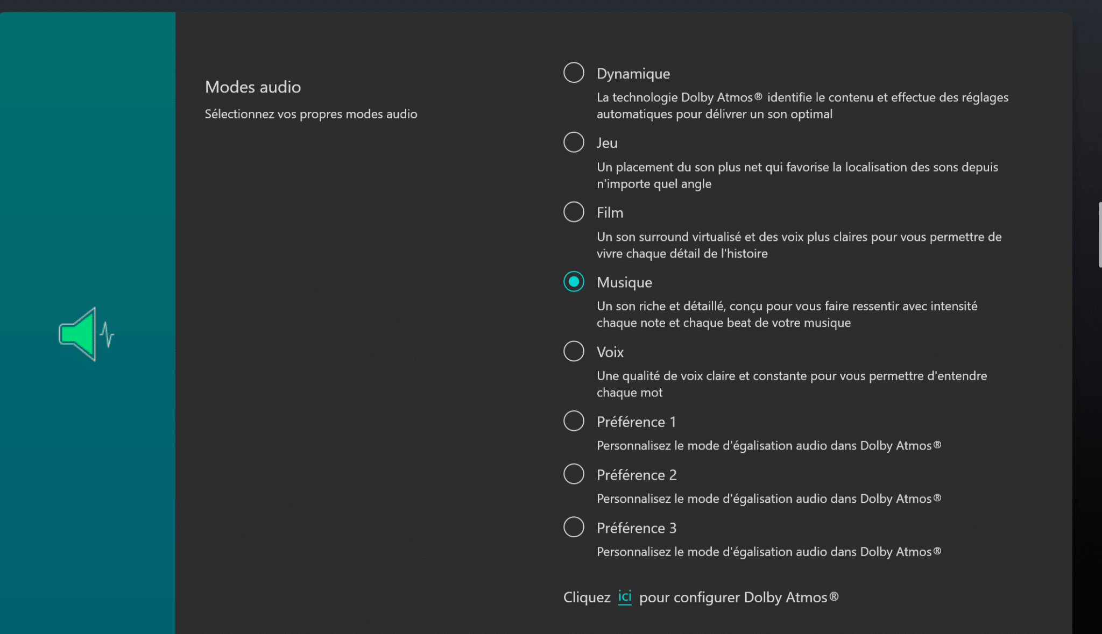1102x634 pixels.
Task: Open the 'ici' Dolby Atmos configuration link
Action: pos(625,597)
